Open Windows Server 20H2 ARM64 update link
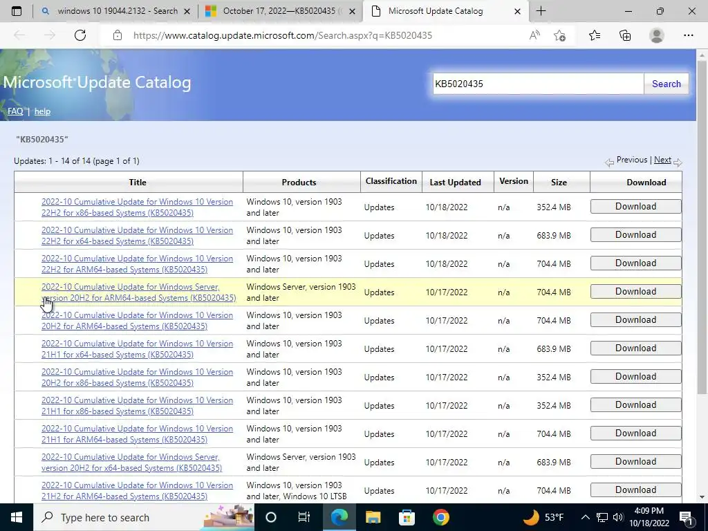 point(138,292)
